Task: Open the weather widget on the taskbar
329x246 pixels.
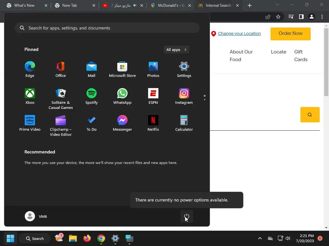Action: (x=59, y=238)
